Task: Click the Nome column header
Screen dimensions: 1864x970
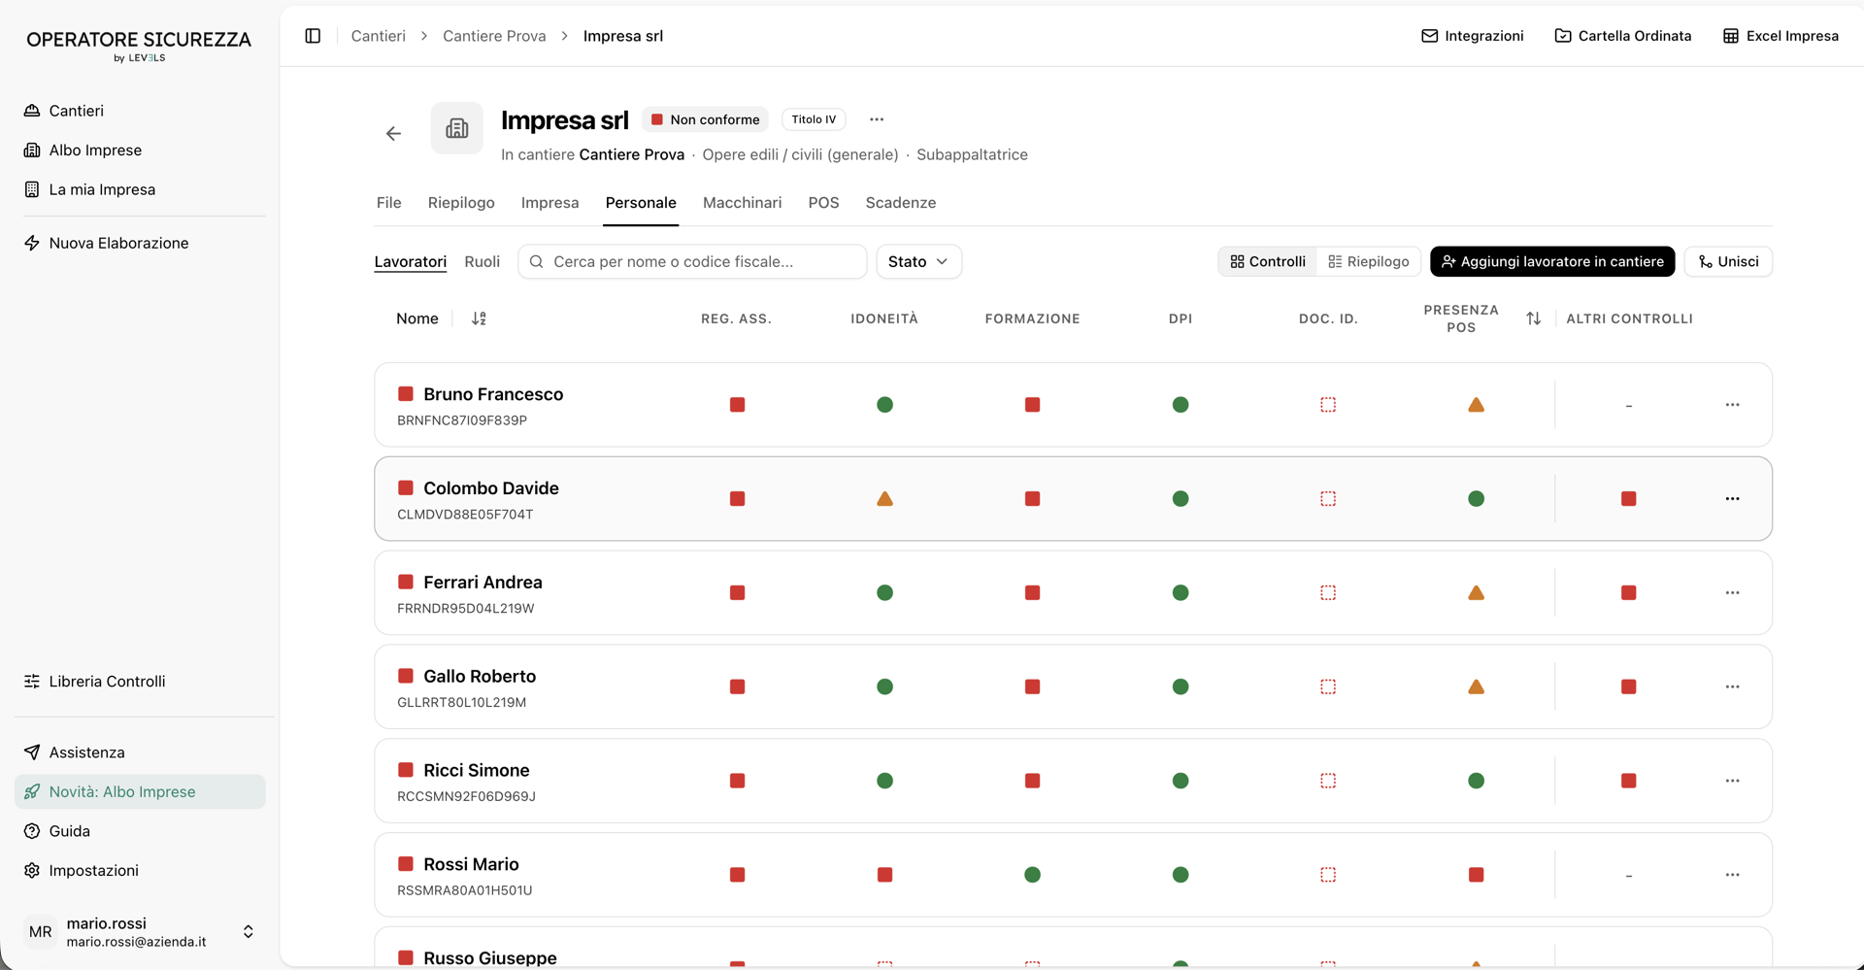Action: pyautogui.click(x=417, y=318)
